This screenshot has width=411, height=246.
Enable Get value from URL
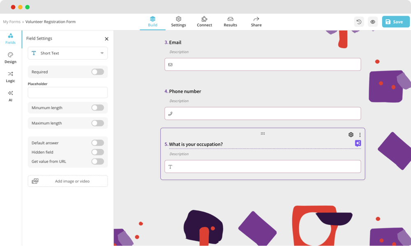click(x=97, y=161)
